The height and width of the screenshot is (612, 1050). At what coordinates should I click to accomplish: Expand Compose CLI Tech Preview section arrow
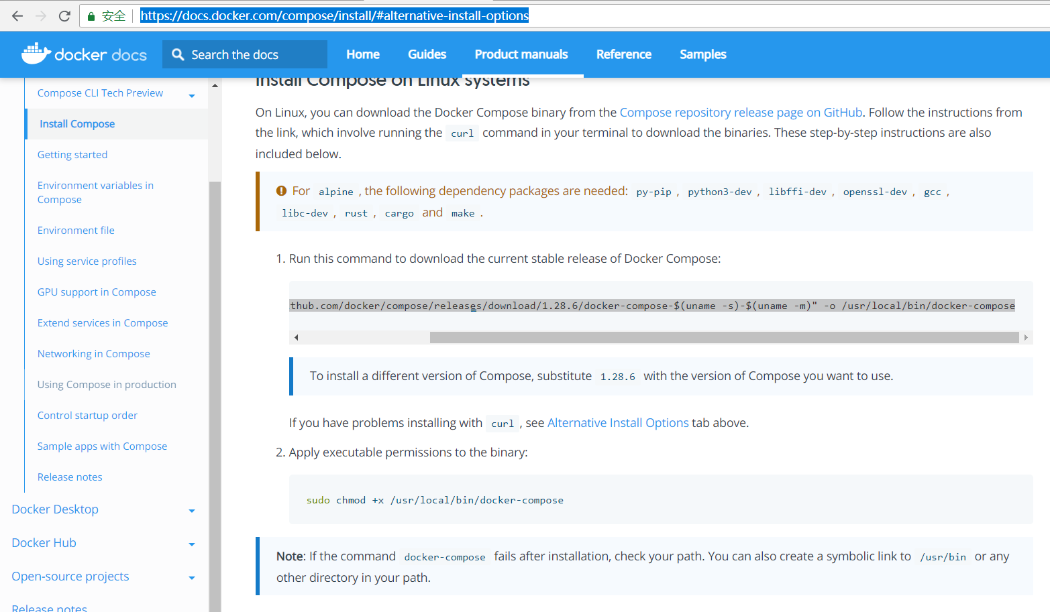[x=192, y=96]
